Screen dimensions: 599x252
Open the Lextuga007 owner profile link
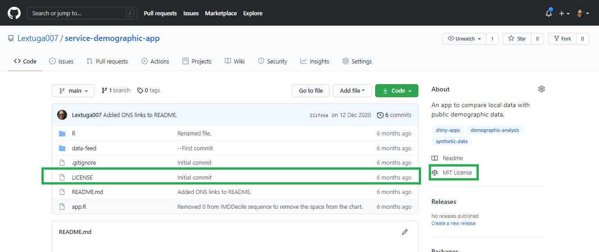coord(38,38)
